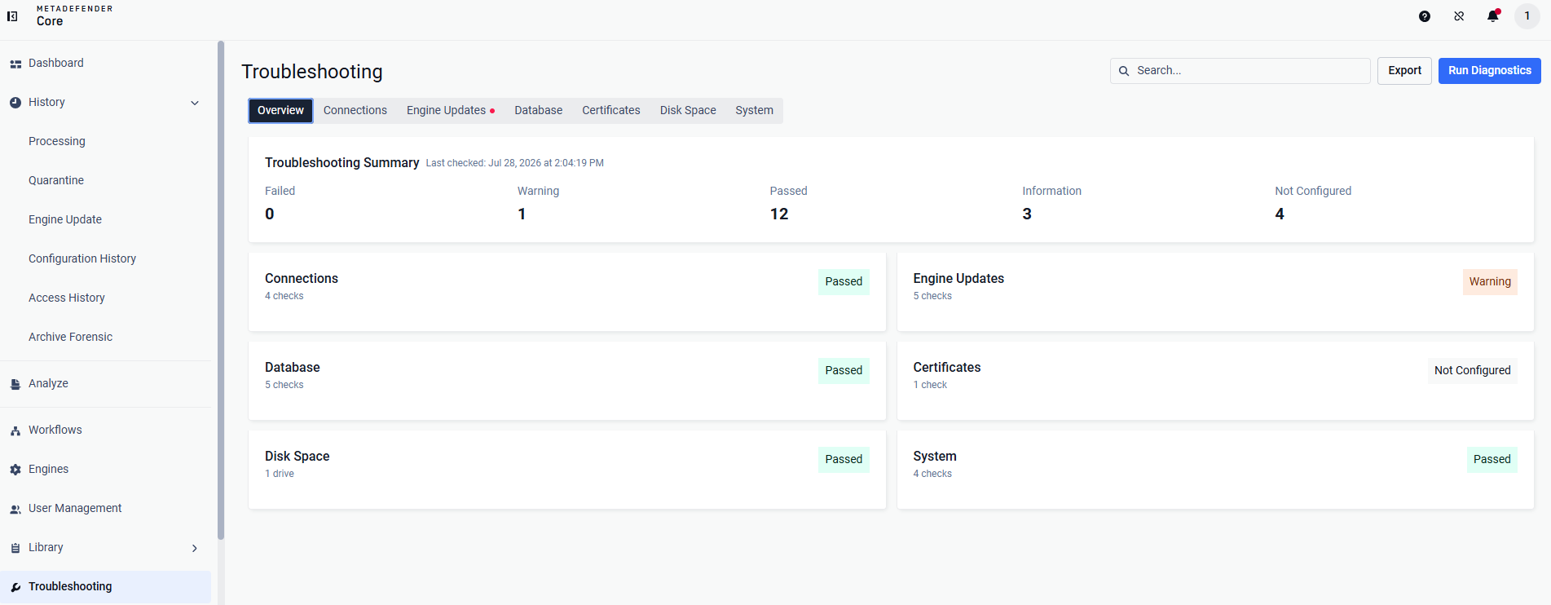Click the Run Diagnostics button

pyautogui.click(x=1490, y=71)
